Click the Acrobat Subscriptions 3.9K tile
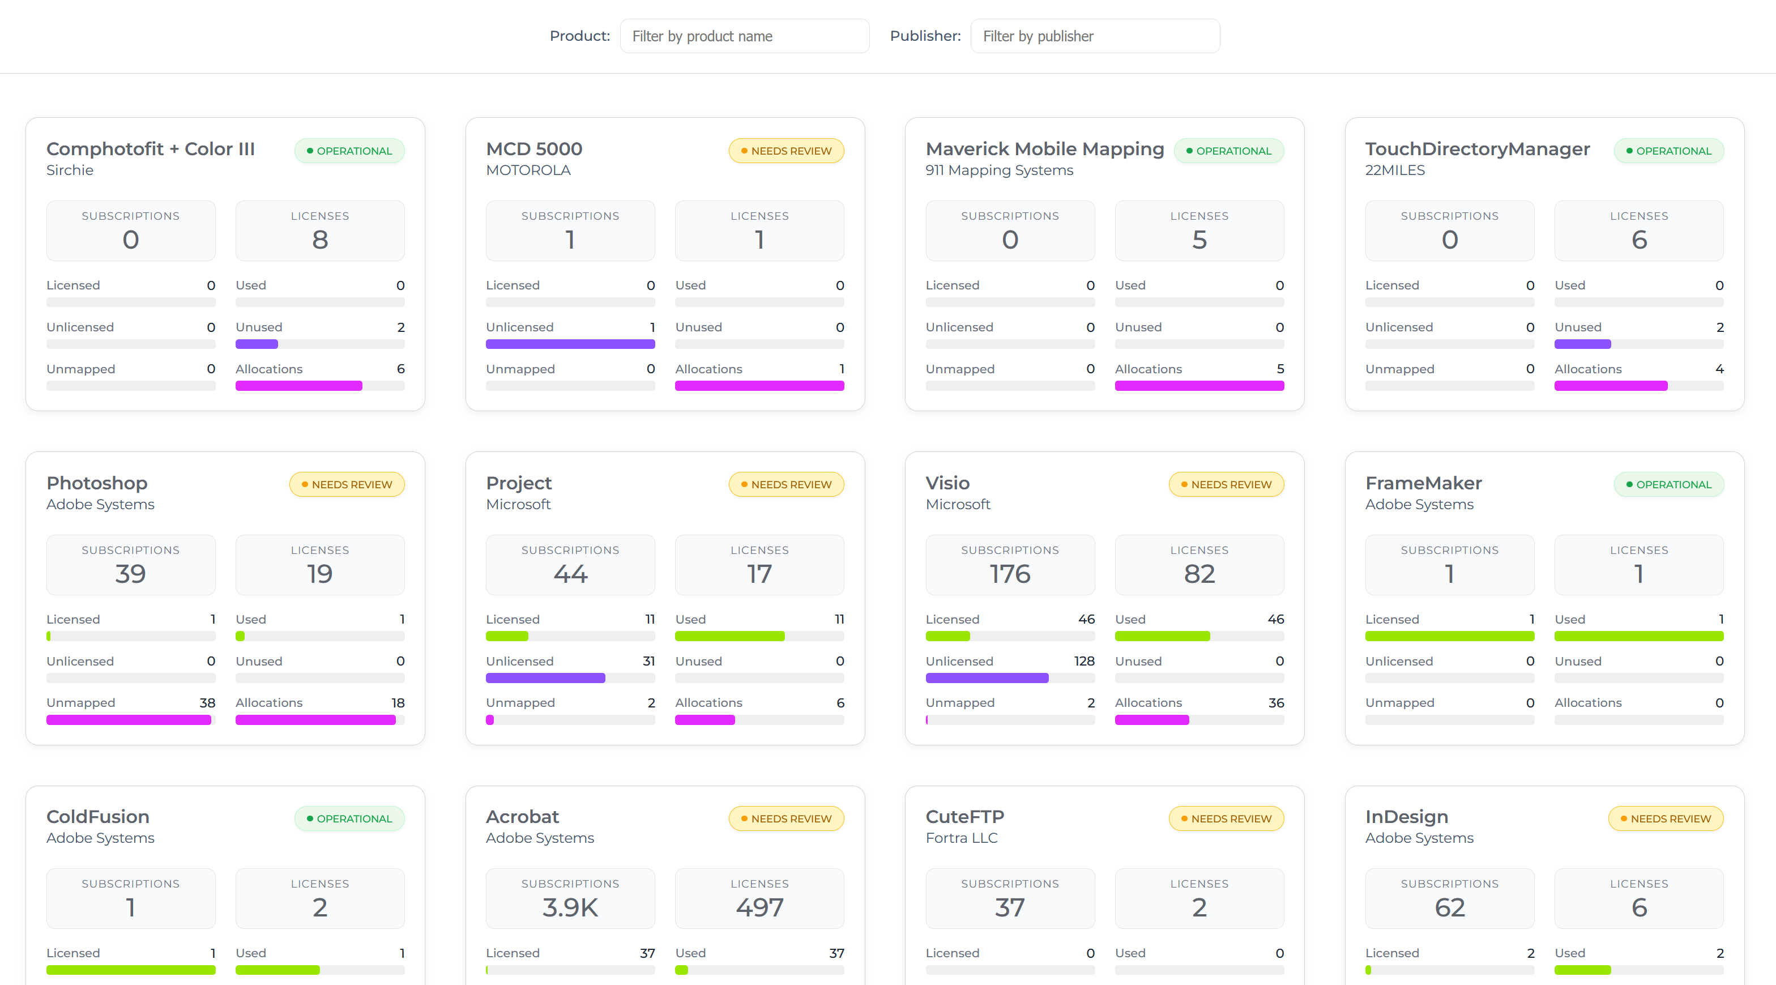The width and height of the screenshot is (1776, 985). [570, 899]
